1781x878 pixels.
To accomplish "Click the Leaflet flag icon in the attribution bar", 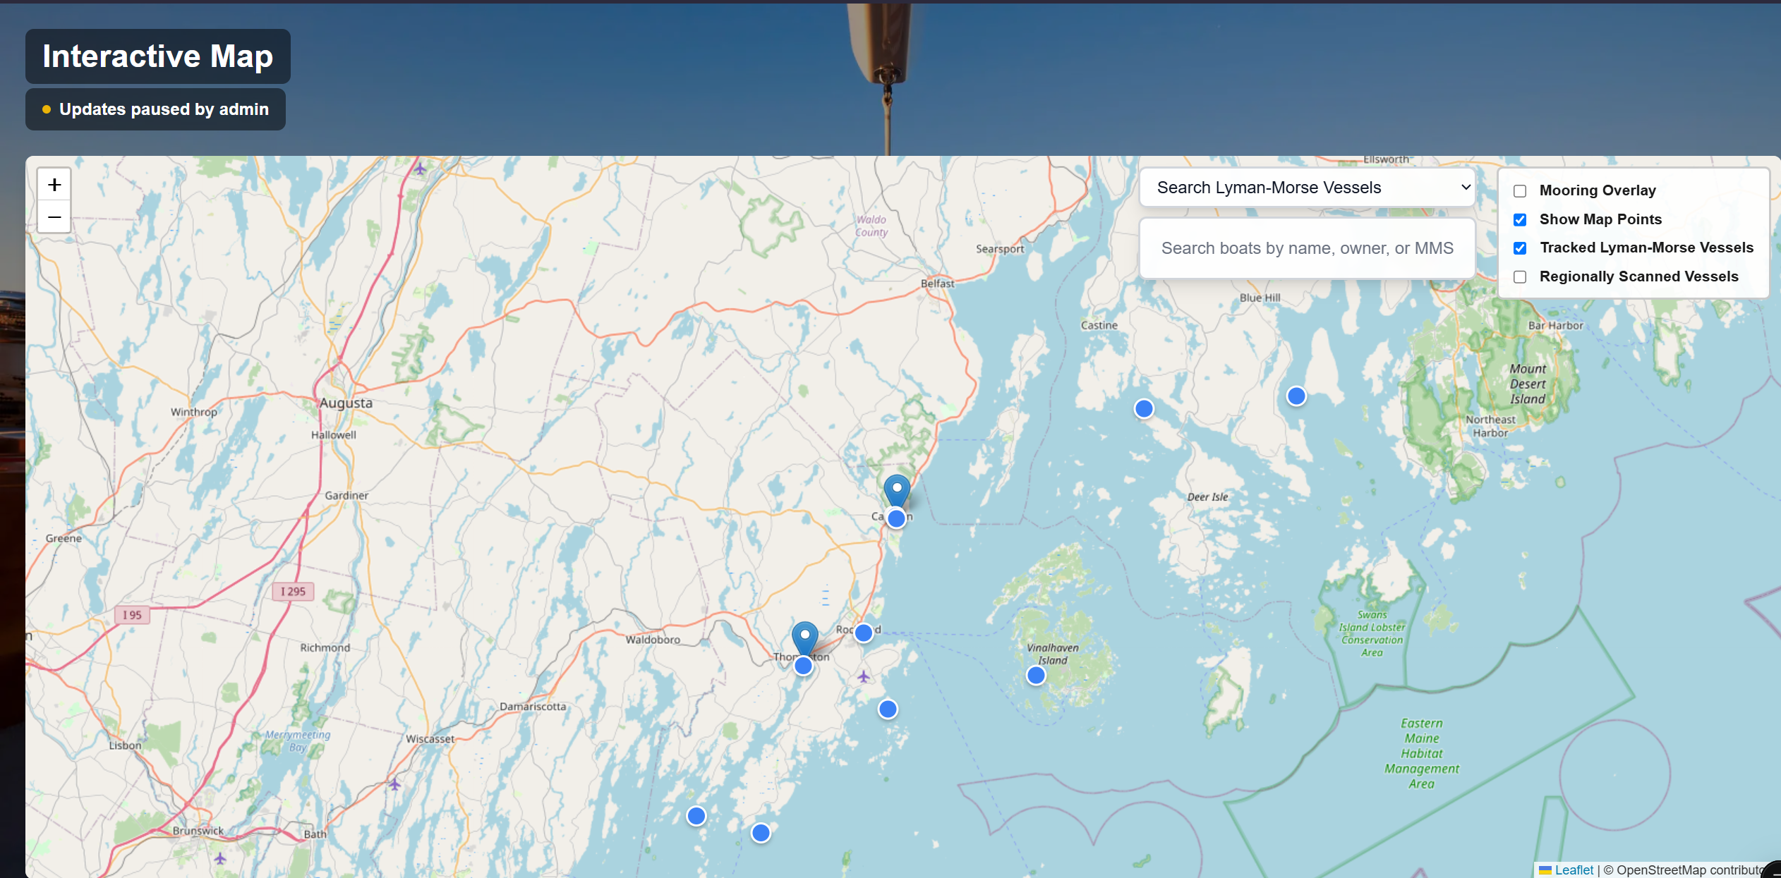I will pyautogui.click(x=1545, y=870).
